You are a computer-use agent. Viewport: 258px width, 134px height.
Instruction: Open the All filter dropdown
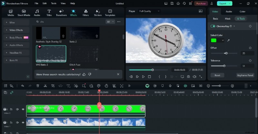tap(110, 22)
